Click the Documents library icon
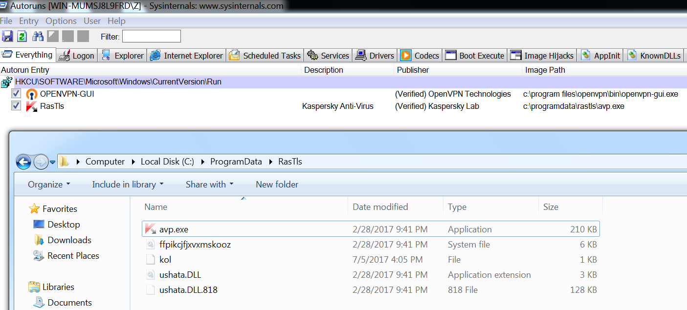Viewport: 687px width, 310px height. point(39,303)
